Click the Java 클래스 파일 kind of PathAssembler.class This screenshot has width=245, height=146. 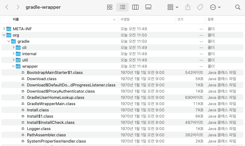click(x=222, y=135)
